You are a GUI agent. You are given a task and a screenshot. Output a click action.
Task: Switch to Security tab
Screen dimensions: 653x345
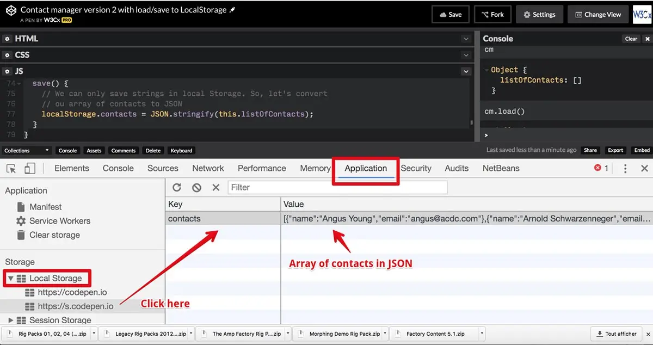416,169
